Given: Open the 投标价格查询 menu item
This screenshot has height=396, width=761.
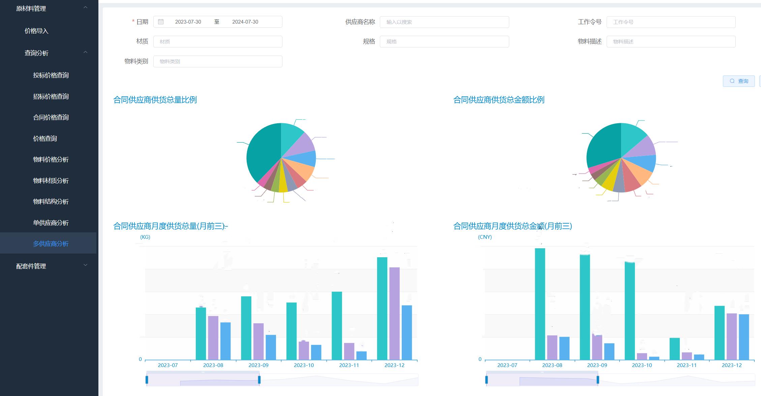Looking at the screenshot, I should (51, 75).
